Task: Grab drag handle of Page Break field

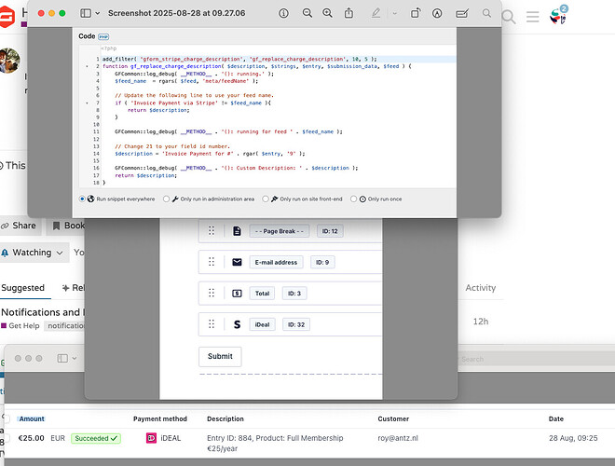Action: tap(212, 230)
